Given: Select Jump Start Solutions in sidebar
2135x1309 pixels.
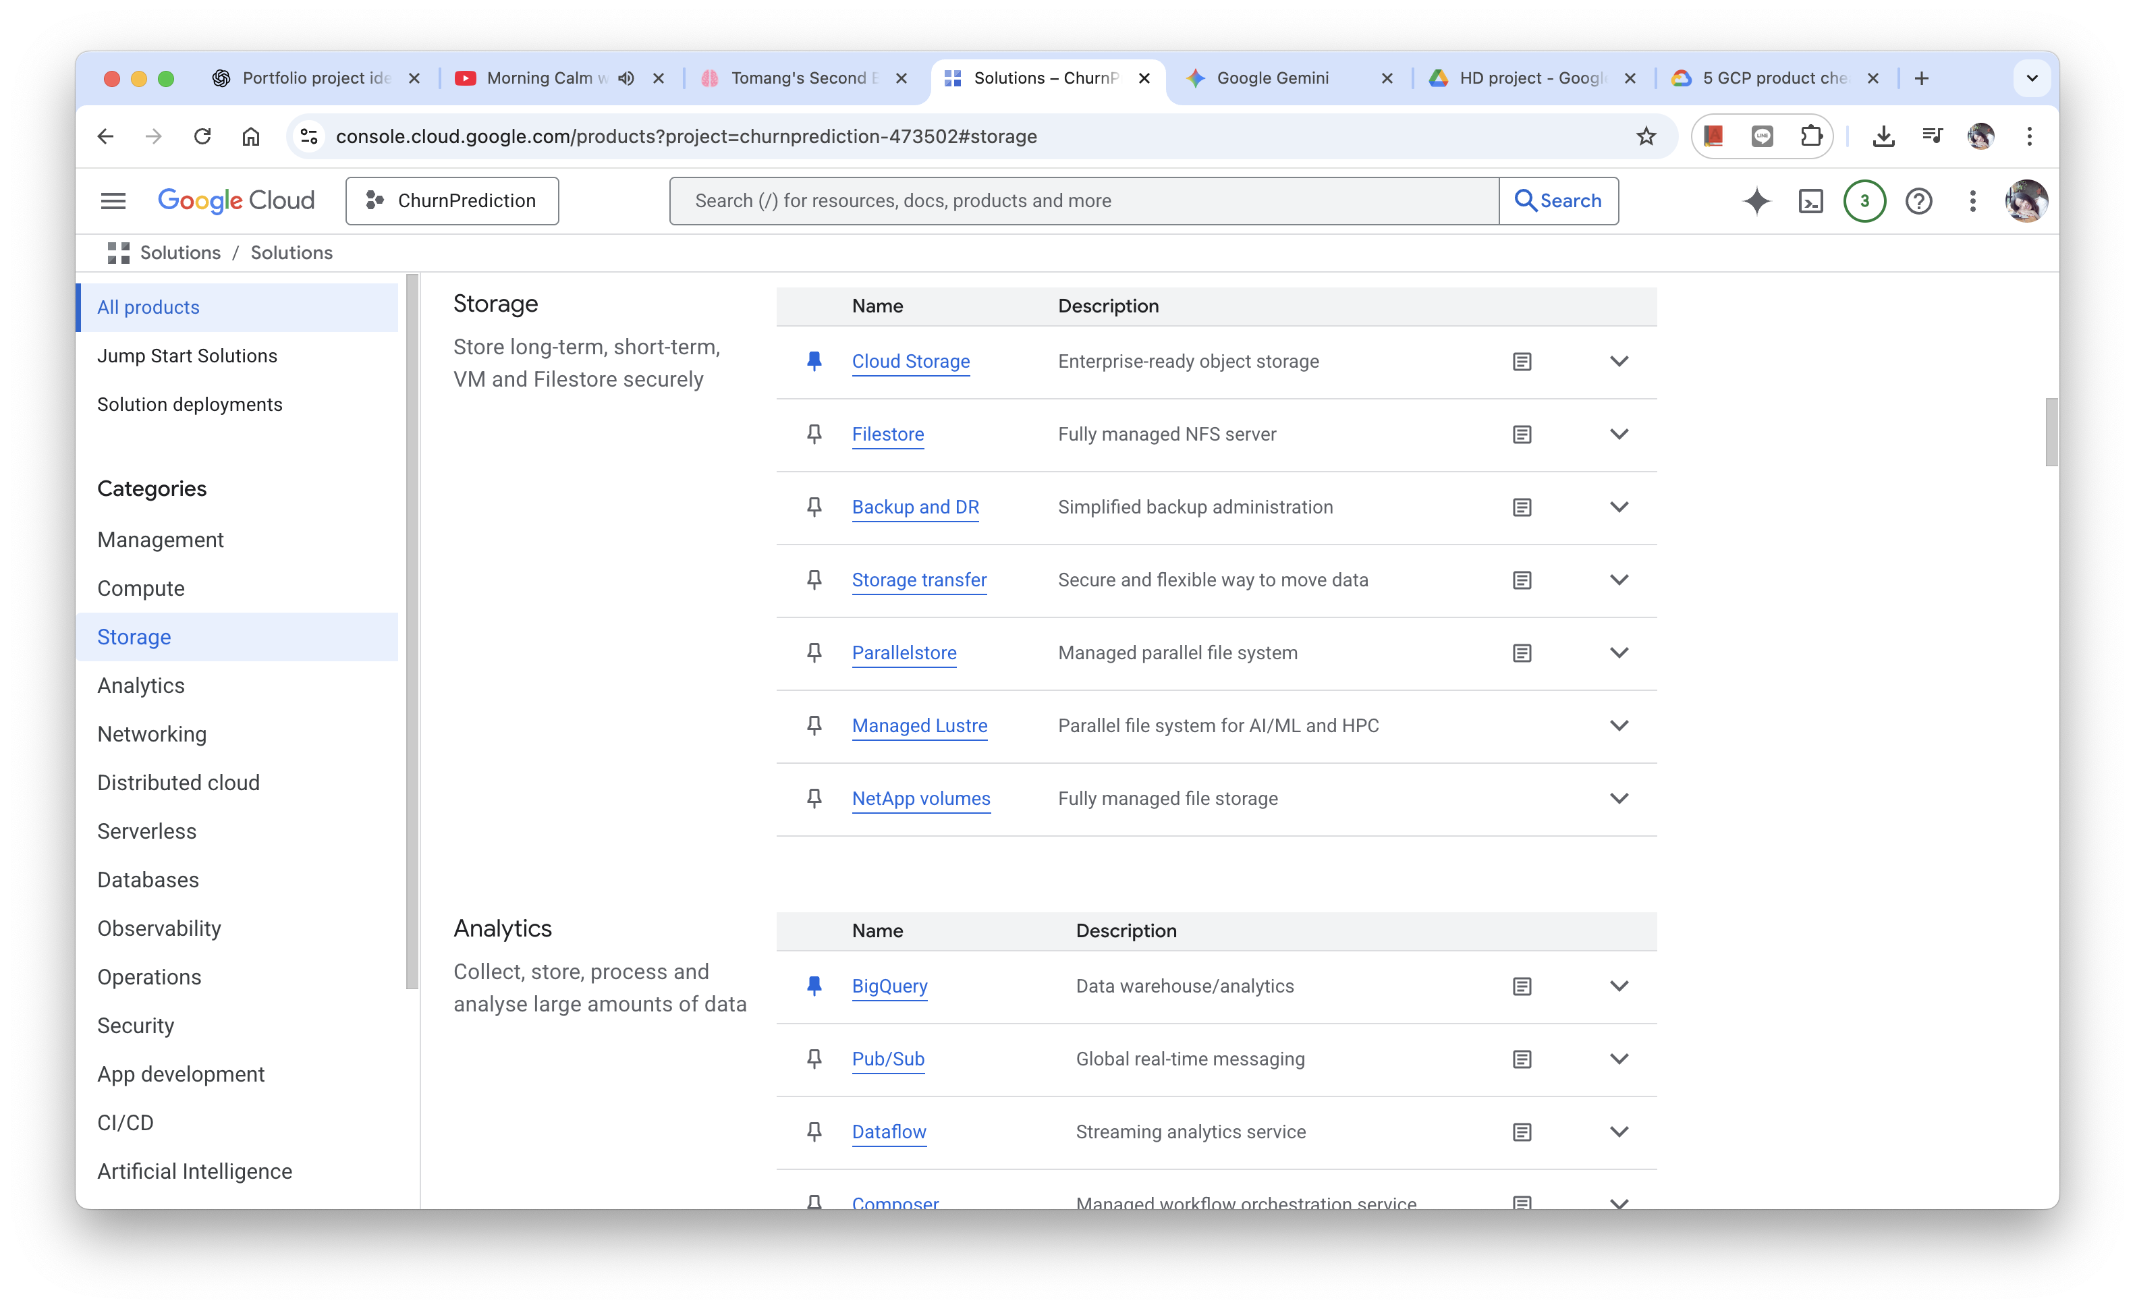Looking at the screenshot, I should 187,356.
